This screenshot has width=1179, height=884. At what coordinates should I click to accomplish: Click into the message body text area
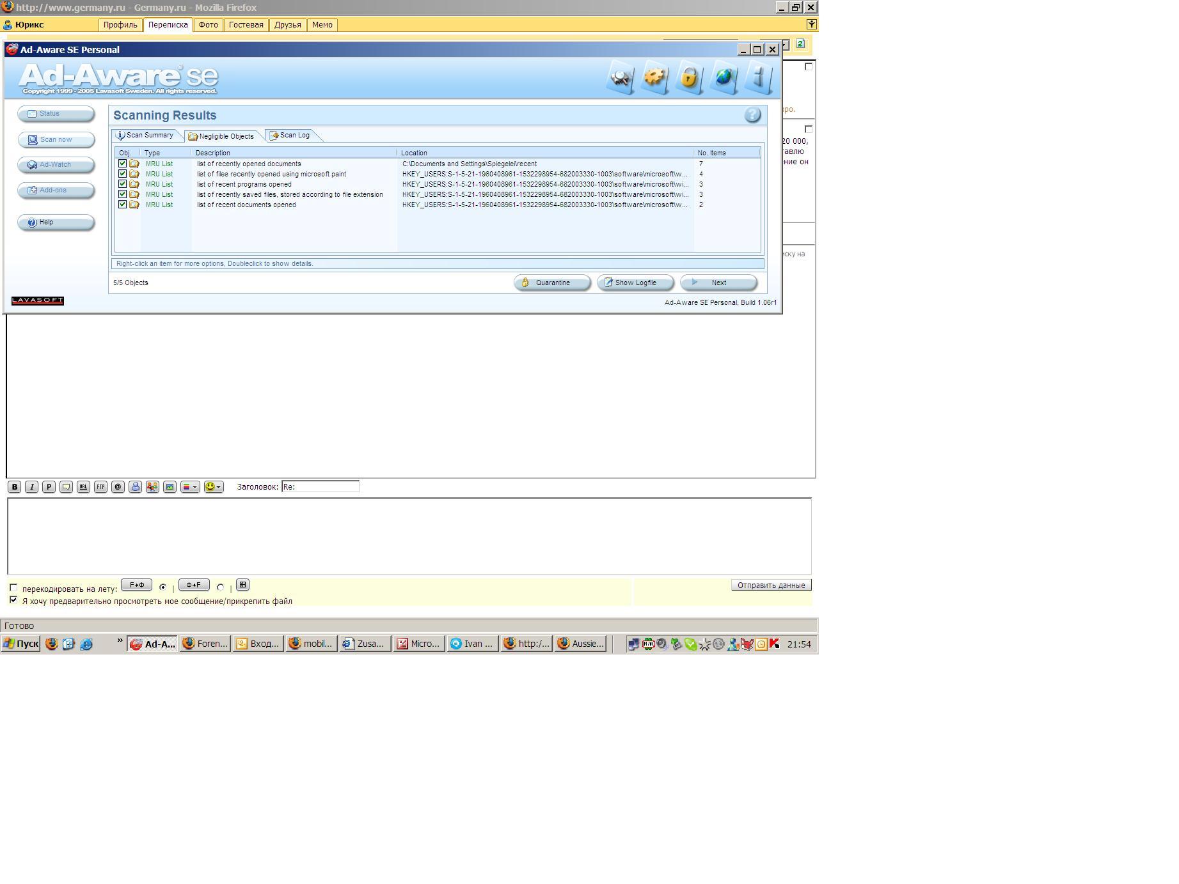(409, 536)
